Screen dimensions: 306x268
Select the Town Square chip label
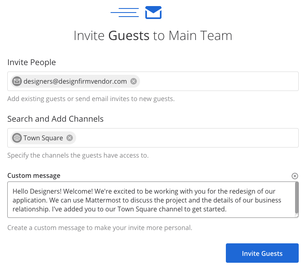click(x=43, y=138)
